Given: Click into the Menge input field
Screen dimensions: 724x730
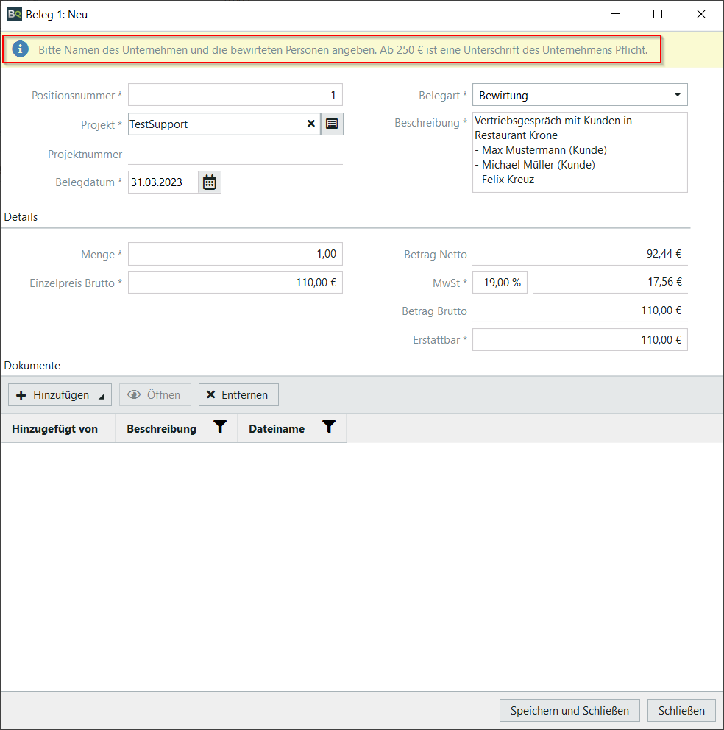Looking at the screenshot, I should (235, 254).
